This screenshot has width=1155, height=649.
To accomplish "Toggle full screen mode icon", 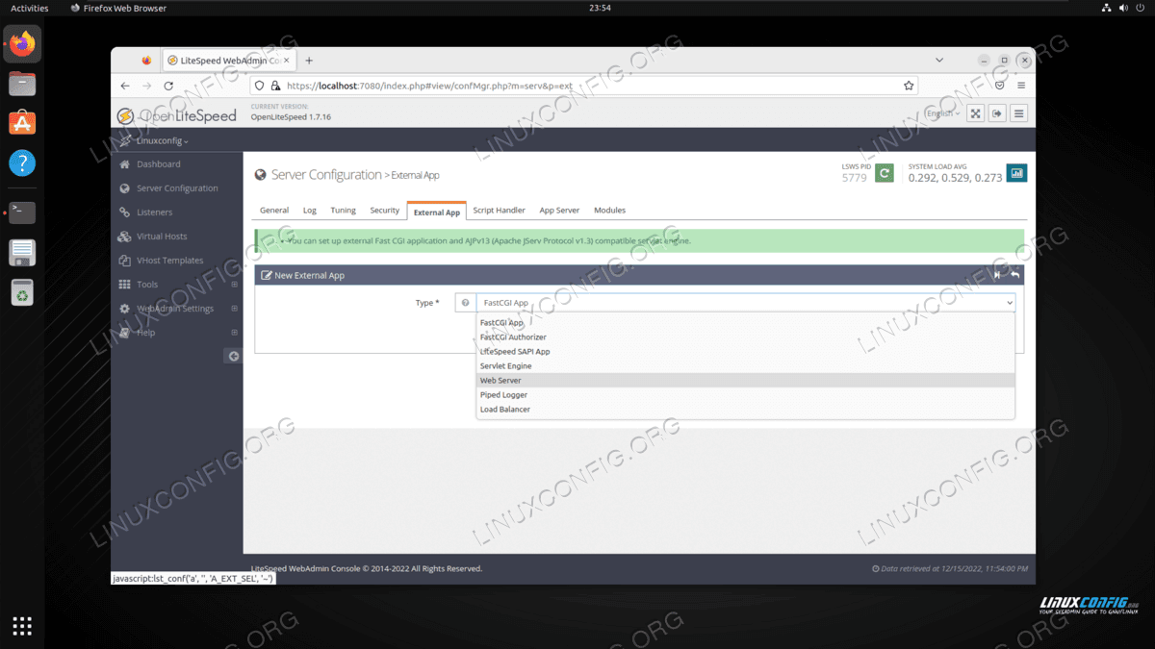I will point(975,113).
